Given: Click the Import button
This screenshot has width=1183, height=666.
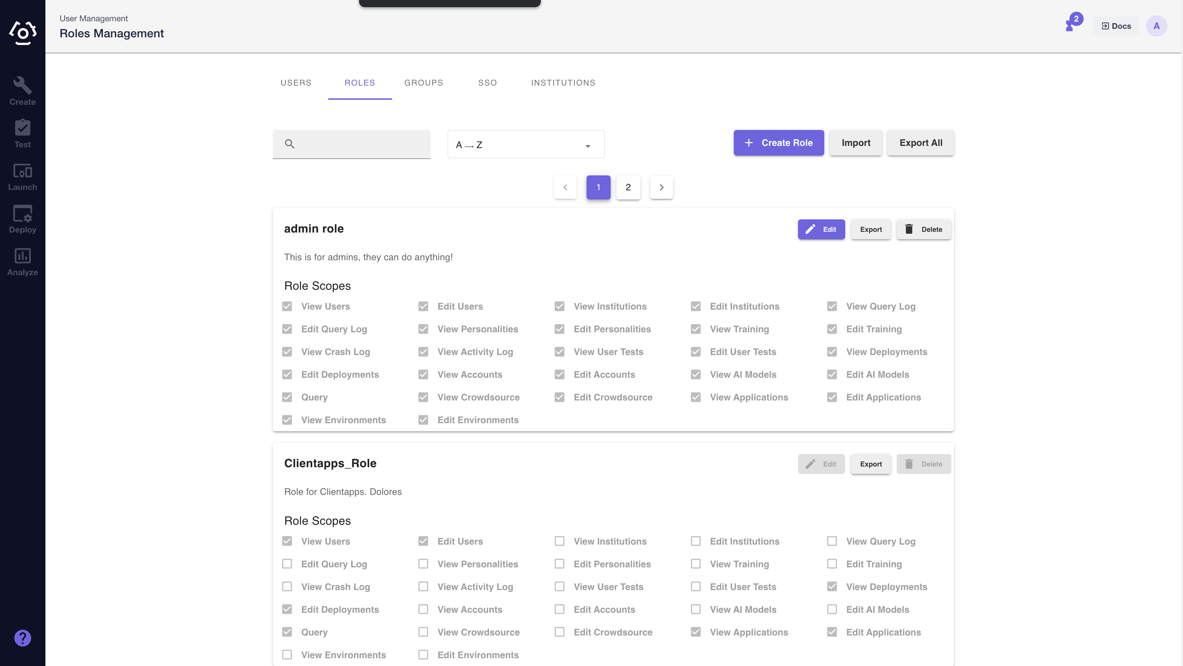Looking at the screenshot, I should pos(855,142).
